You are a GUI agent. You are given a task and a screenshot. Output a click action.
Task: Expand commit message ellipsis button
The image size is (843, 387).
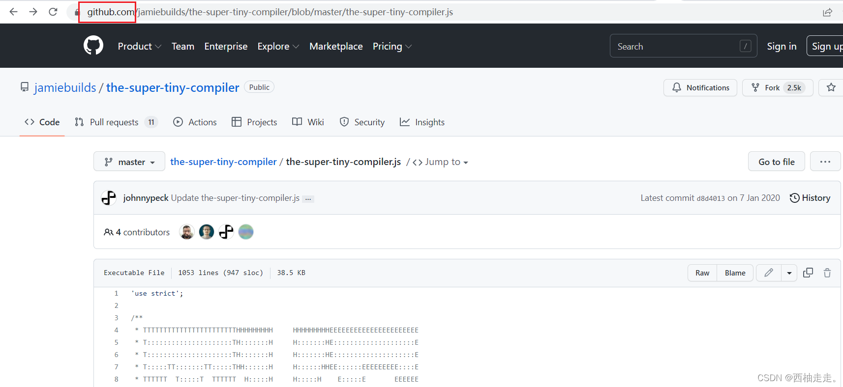click(308, 199)
